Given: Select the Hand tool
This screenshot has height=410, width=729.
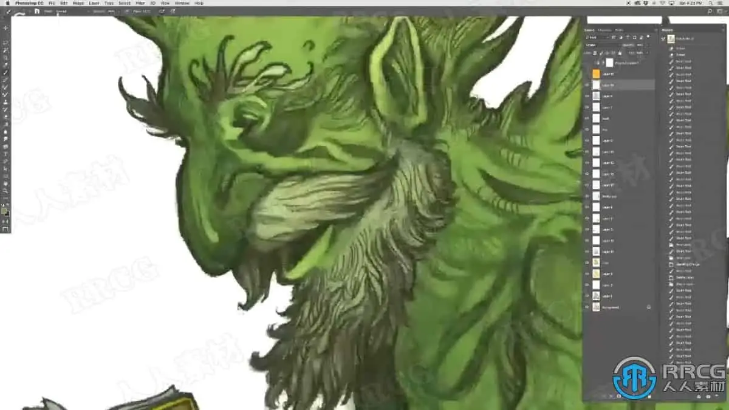Looking at the screenshot, I should click(x=5, y=183).
